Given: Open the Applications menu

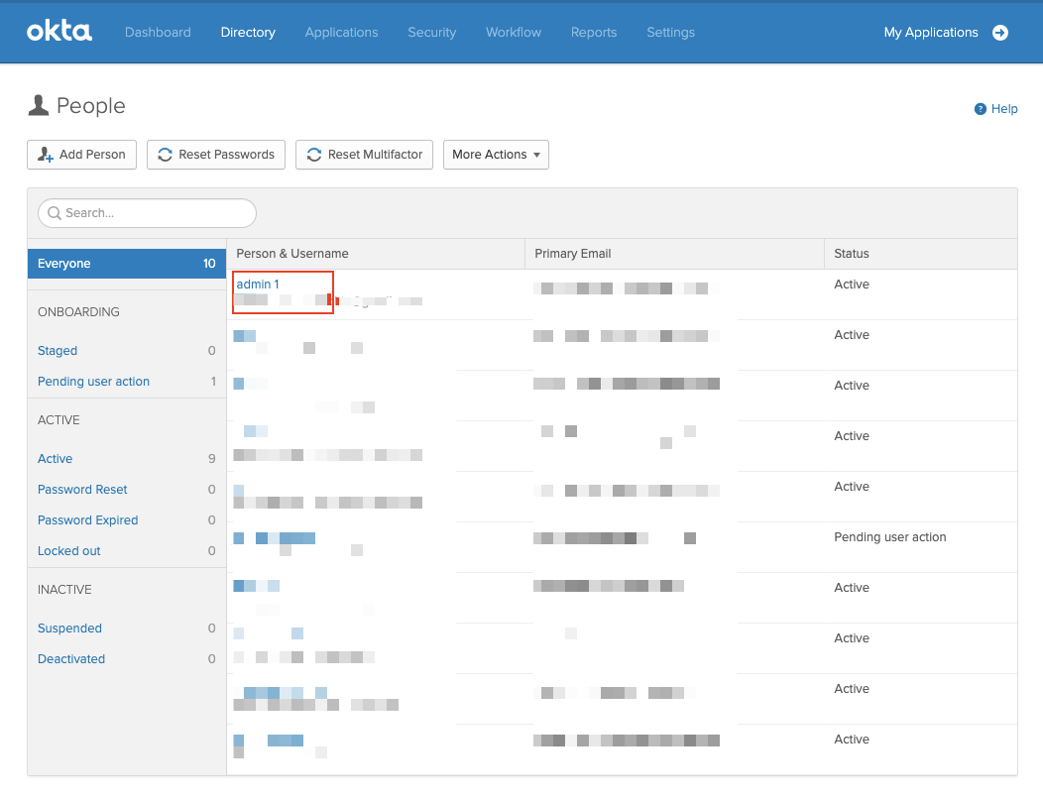Looking at the screenshot, I should (341, 33).
